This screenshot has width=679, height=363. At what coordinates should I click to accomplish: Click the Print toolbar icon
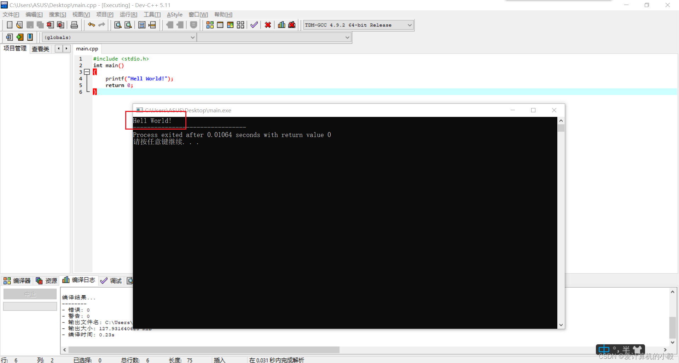coord(74,25)
